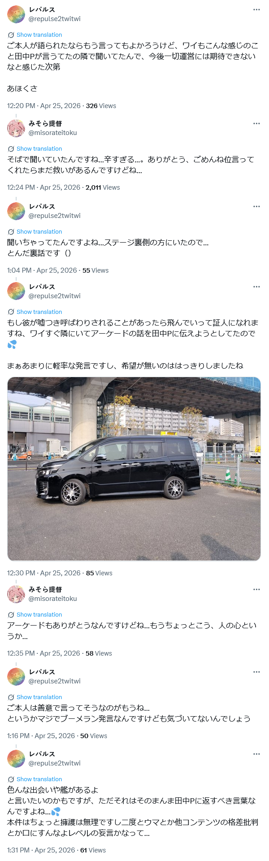Open more options on the 12:35 PM tweet
This screenshot has height=861, width=269.
pyautogui.click(x=256, y=589)
